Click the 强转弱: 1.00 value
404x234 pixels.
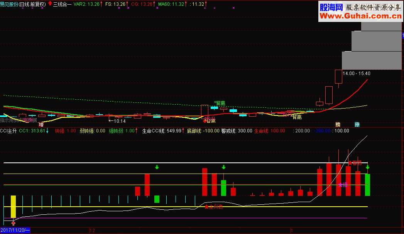coord(122,131)
